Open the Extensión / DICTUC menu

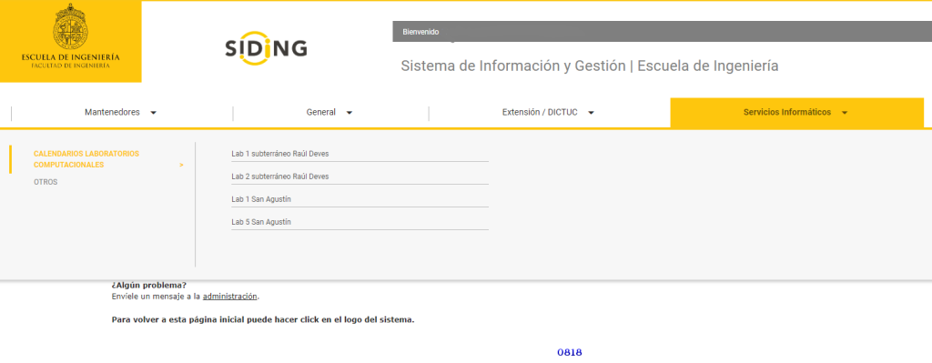[x=540, y=112]
